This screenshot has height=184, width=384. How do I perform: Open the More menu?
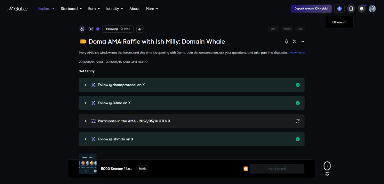[x=152, y=9]
